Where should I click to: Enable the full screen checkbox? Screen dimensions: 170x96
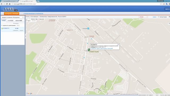pyautogui.click(x=158, y=17)
